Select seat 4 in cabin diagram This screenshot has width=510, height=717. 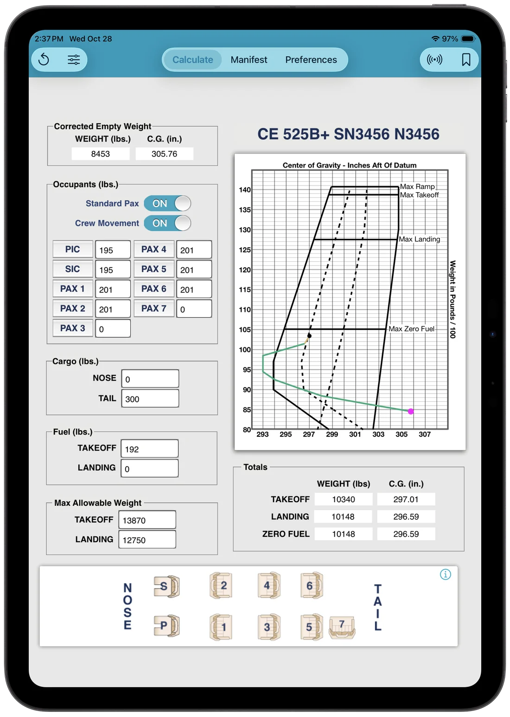click(269, 585)
